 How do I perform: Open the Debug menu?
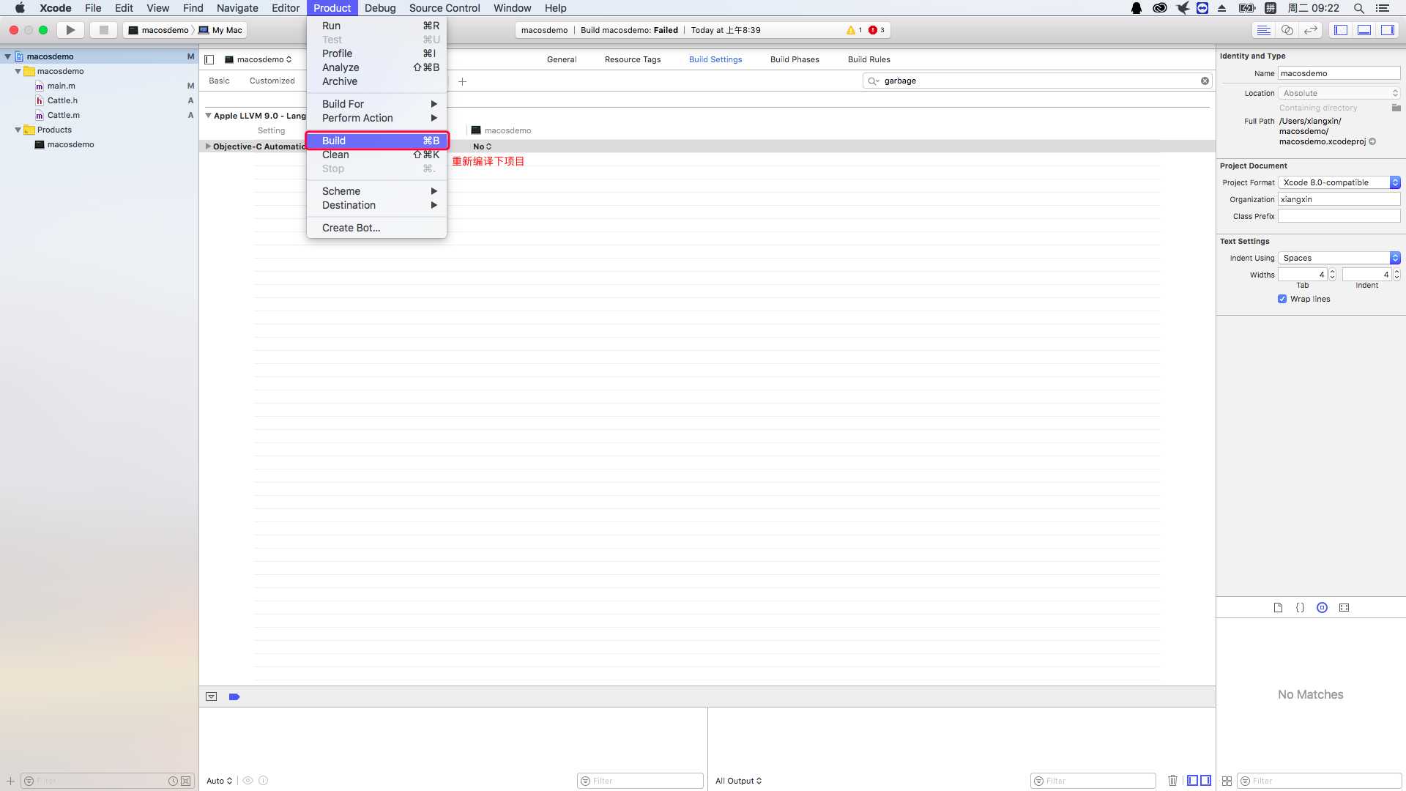point(380,8)
